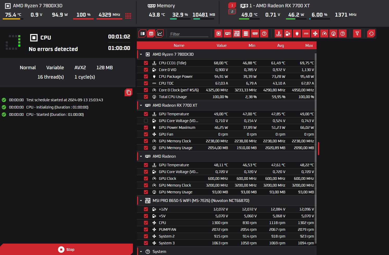This screenshot has height=255, width=389.
Task: Toggle the memory module device filter icon
Action: [x=255, y=34]
